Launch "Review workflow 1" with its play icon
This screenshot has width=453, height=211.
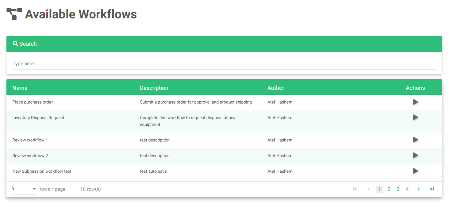(416, 140)
